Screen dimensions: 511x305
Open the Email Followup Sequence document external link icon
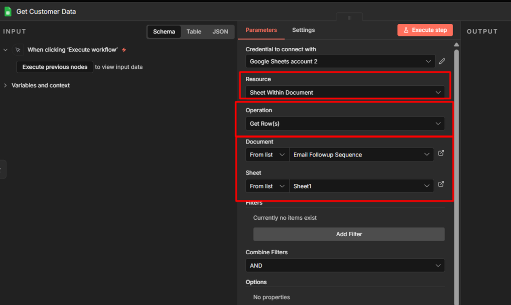(441, 153)
